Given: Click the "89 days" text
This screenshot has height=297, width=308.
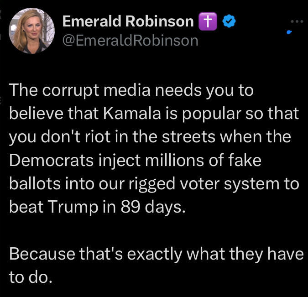Looking at the screenshot, I should [x=153, y=207].
